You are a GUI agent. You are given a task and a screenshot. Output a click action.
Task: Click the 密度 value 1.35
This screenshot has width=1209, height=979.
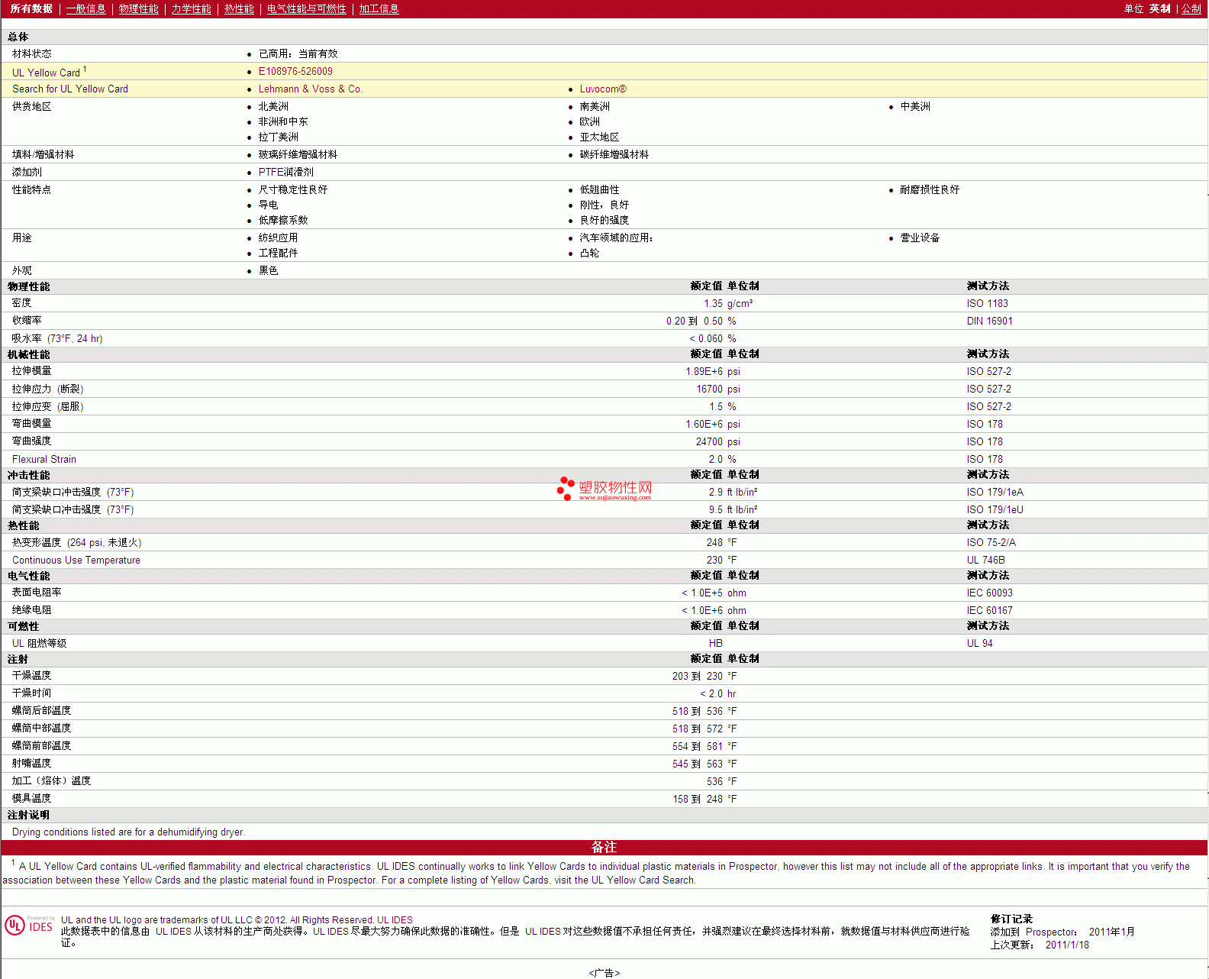[x=713, y=303]
